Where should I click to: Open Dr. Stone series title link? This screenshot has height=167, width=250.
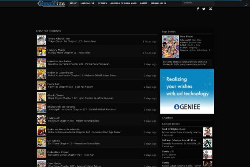[x=54, y=141]
